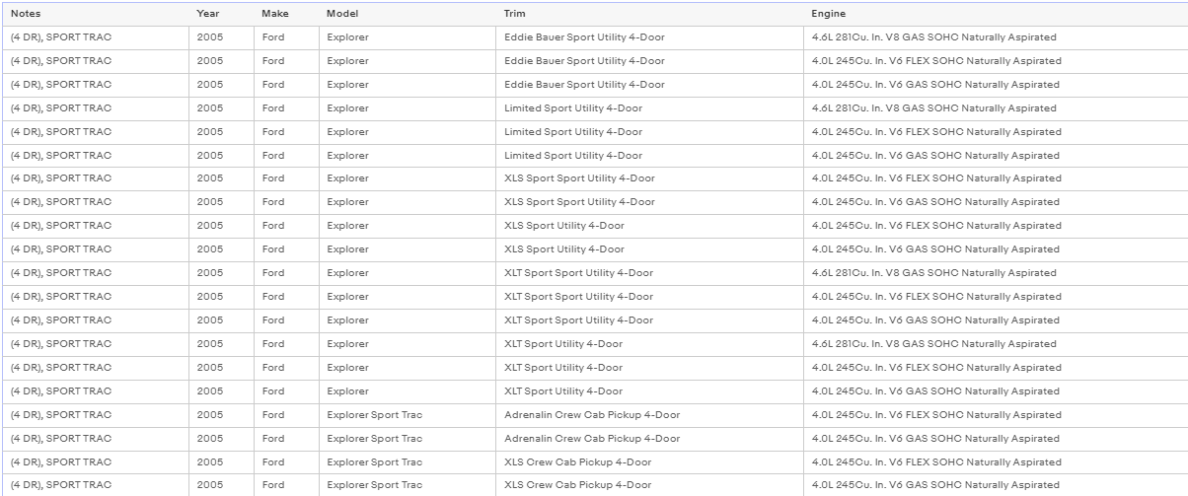Screen dimensions: 1188x496
Task: Select the 4.6L V8 engine cell for Eddie Bauer
Action: (997, 37)
